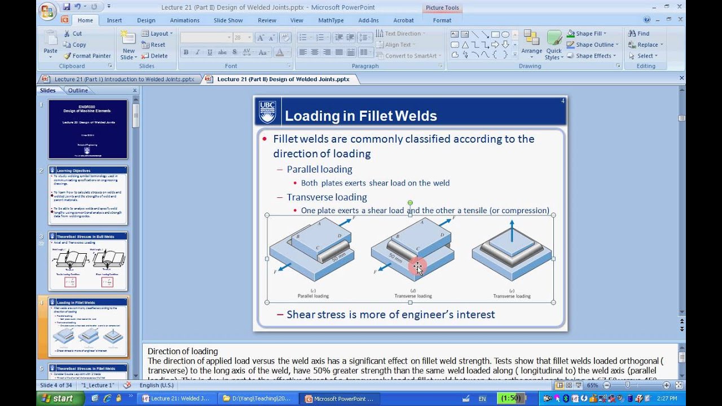Choose the right arrow shape
Screen dimensions: 722x406
coord(495,45)
